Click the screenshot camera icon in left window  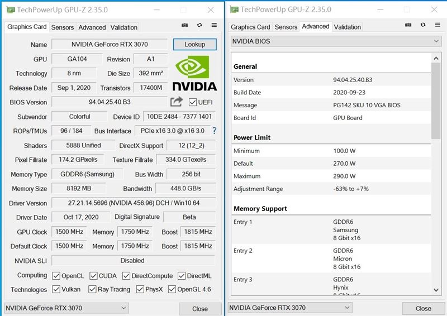pyautogui.click(x=185, y=25)
